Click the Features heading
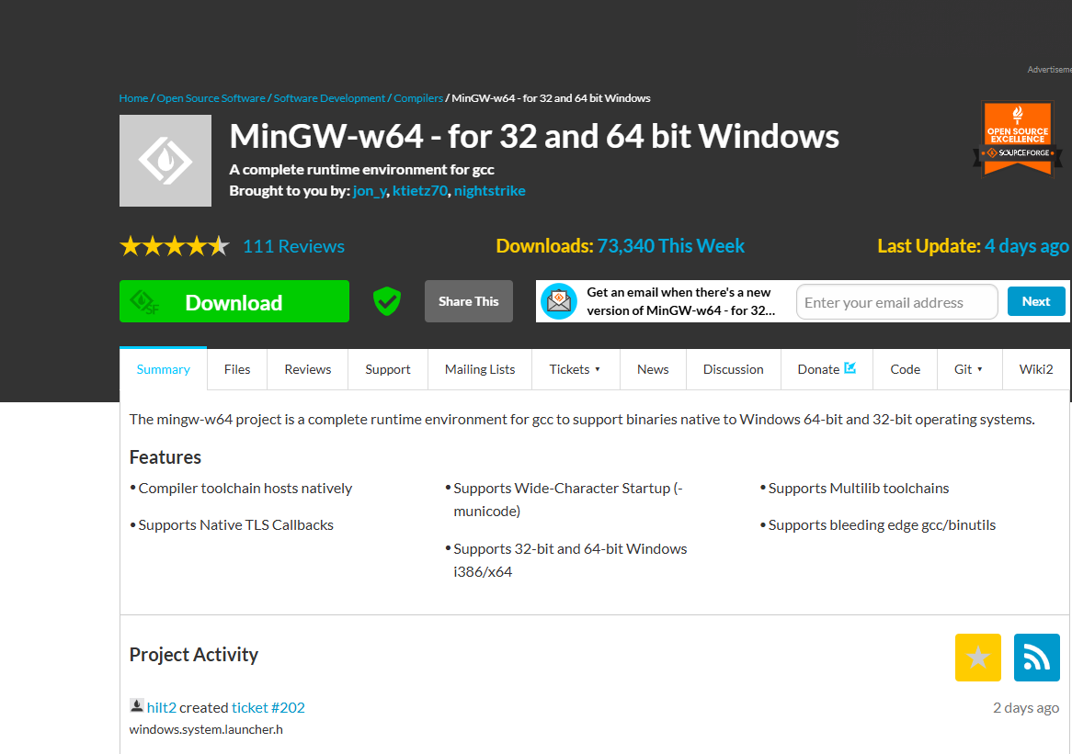This screenshot has width=1072, height=754. pos(165,457)
